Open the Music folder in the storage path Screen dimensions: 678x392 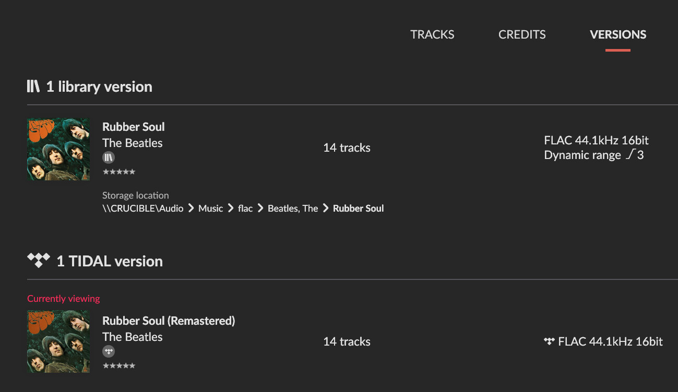coord(210,208)
